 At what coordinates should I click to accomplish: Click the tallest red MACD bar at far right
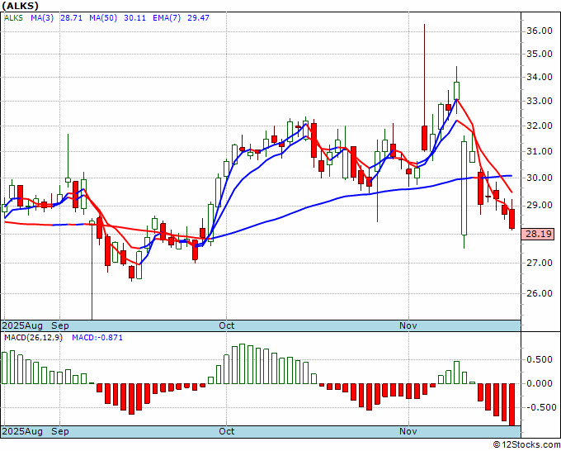(x=512, y=405)
